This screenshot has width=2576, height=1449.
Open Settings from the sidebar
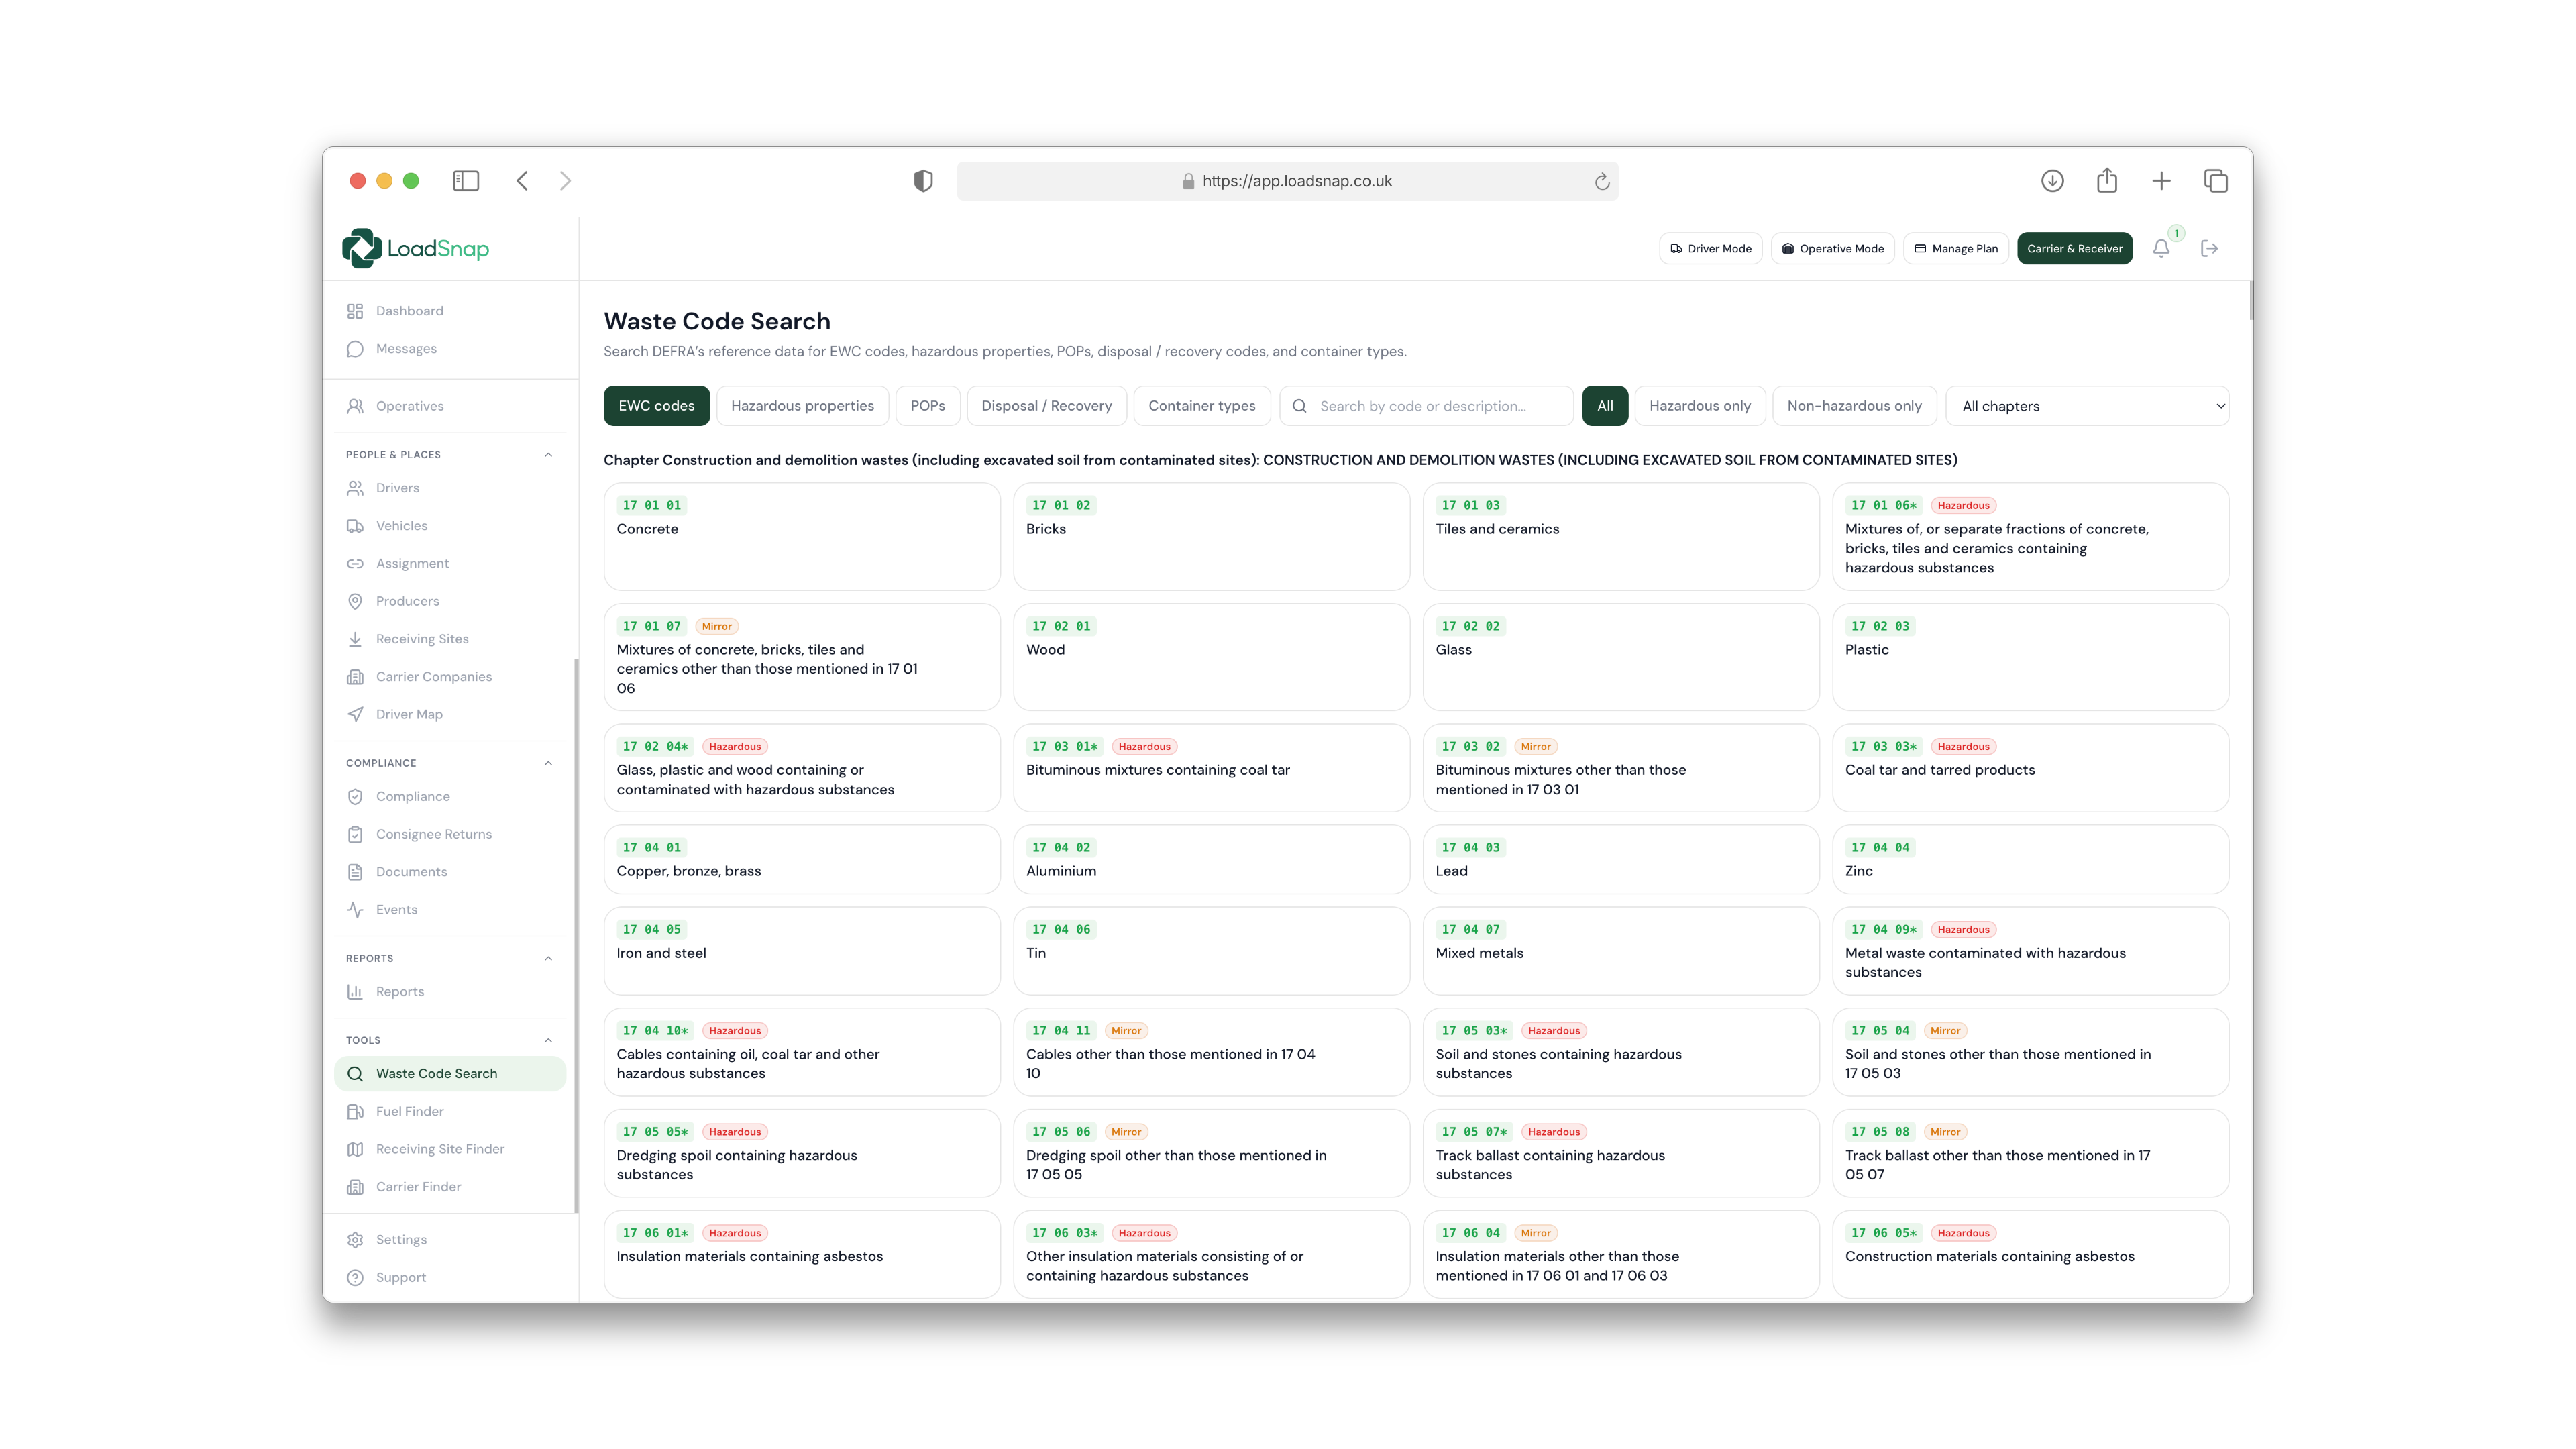[450, 1240]
